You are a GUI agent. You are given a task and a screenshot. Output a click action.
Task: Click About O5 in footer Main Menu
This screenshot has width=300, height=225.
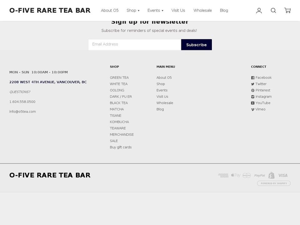[x=164, y=78]
